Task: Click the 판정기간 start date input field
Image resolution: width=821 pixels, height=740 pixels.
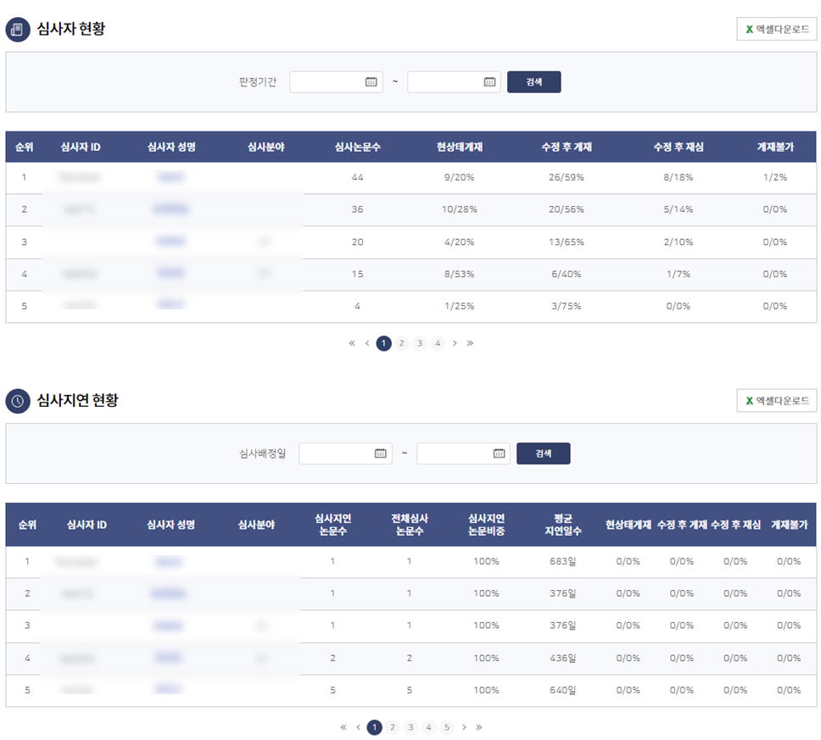Action: (327, 82)
